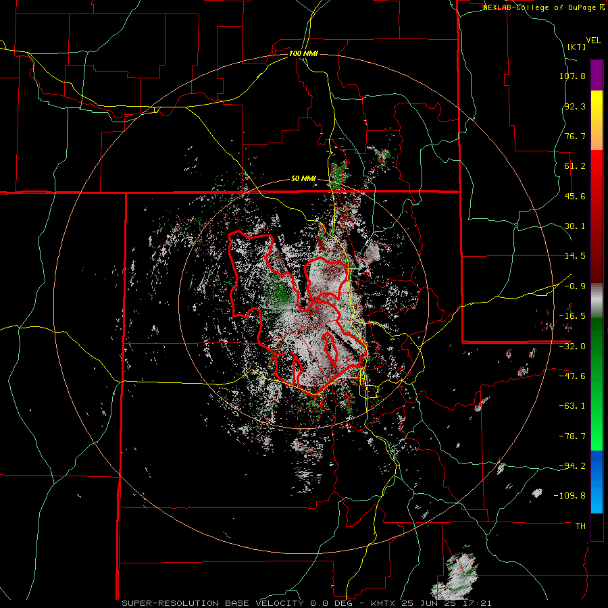Select the -78.7 scale value

(x=572, y=436)
